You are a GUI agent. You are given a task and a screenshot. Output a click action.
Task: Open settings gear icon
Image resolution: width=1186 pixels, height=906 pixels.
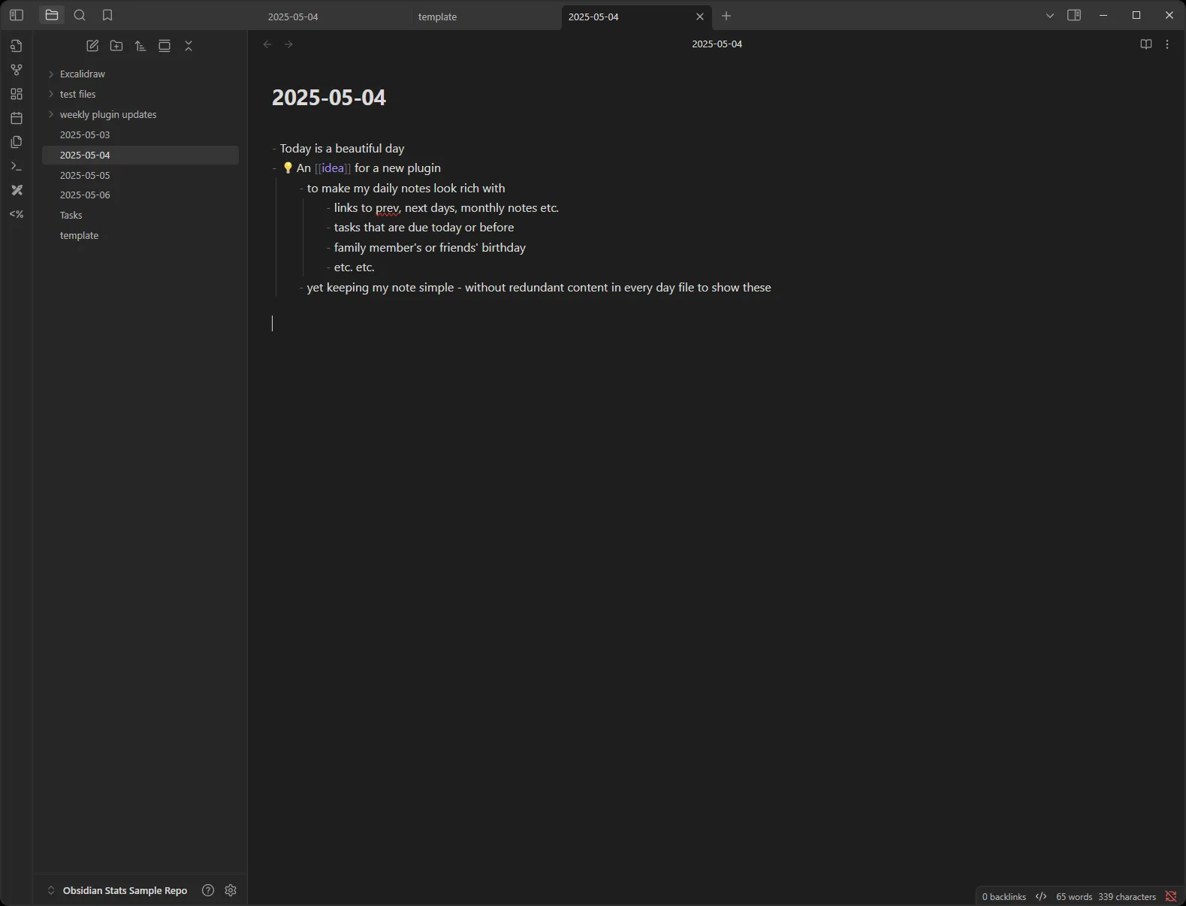[231, 890]
